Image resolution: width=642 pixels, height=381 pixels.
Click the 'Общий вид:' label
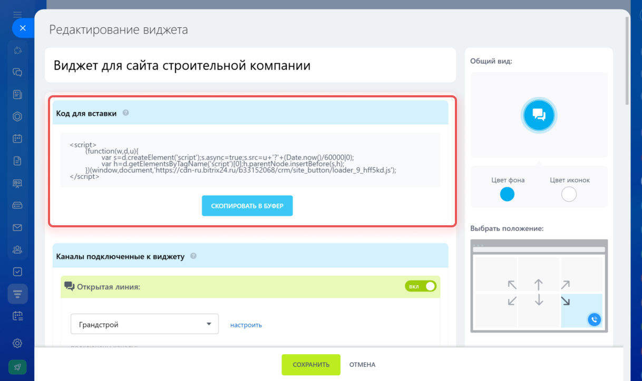click(x=491, y=61)
